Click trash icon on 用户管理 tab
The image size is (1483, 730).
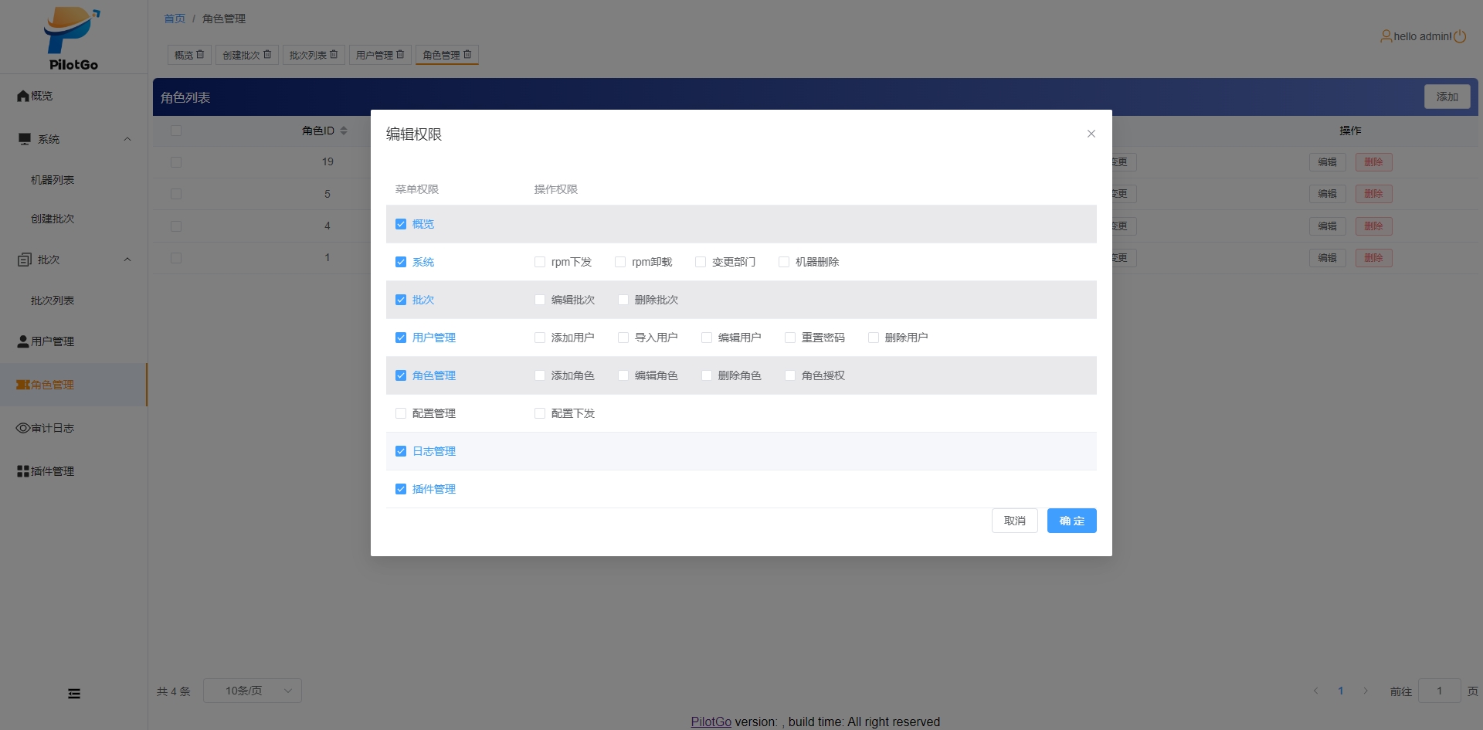coord(400,55)
